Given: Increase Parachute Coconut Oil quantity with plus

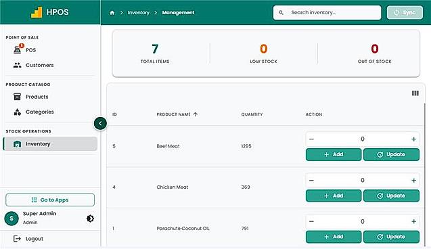Looking at the screenshot, I should tap(413, 221).
